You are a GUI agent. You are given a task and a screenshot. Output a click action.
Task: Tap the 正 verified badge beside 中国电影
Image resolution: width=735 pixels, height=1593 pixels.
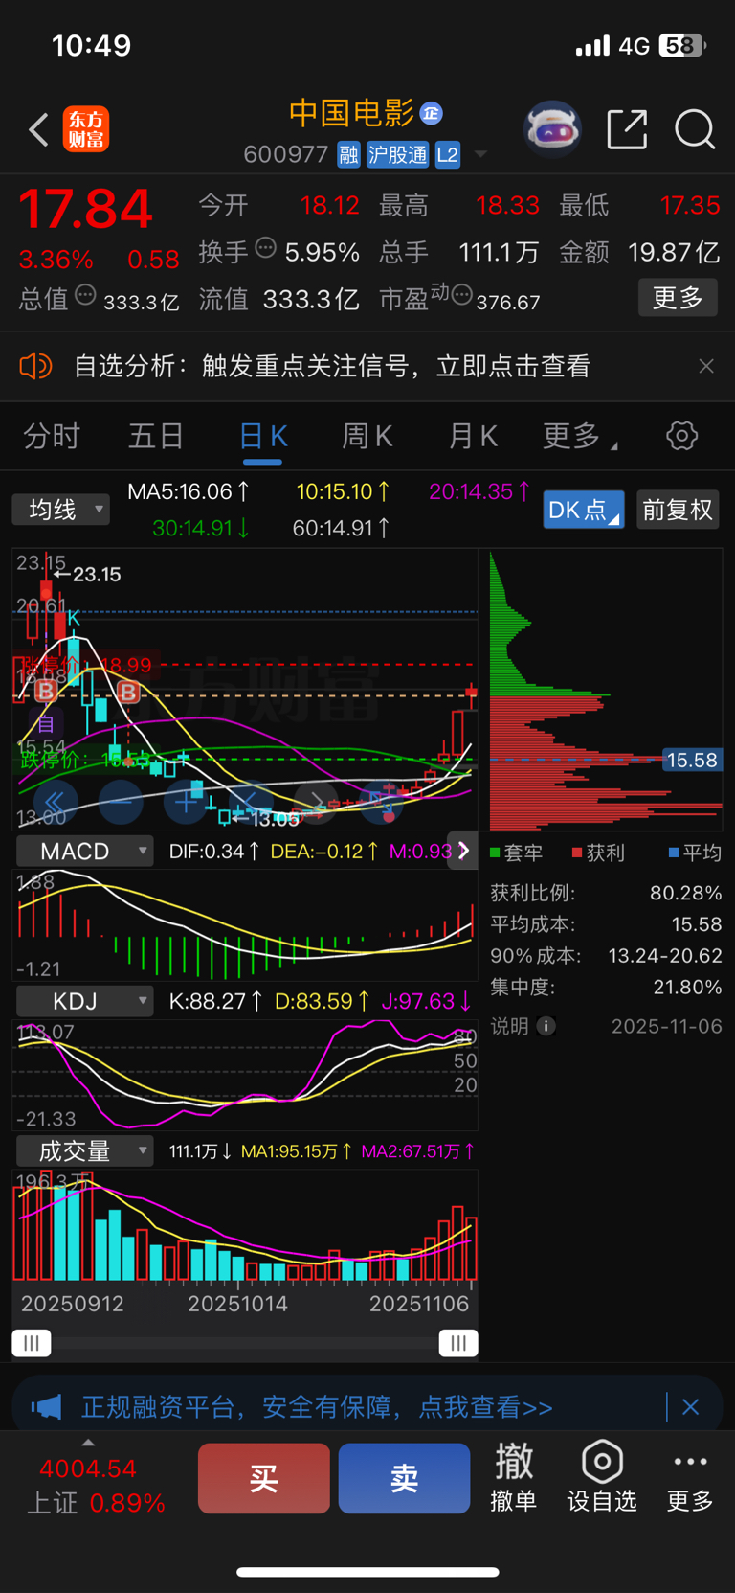(x=431, y=113)
